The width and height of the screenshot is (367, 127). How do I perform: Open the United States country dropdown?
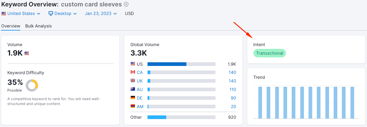point(21,13)
